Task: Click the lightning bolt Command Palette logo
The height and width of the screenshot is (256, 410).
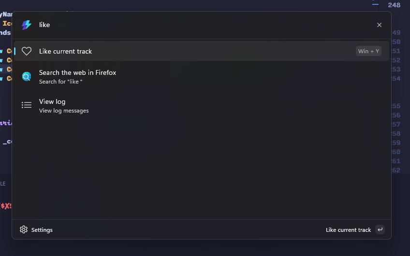Action: [x=27, y=25]
